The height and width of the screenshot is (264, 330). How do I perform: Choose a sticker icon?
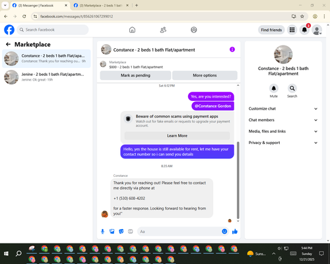click(121, 232)
